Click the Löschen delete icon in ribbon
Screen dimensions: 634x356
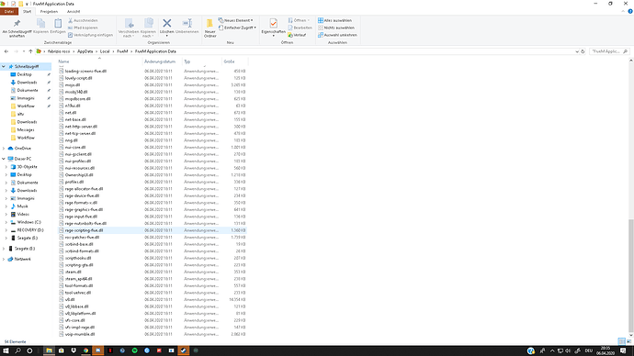(x=166, y=24)
